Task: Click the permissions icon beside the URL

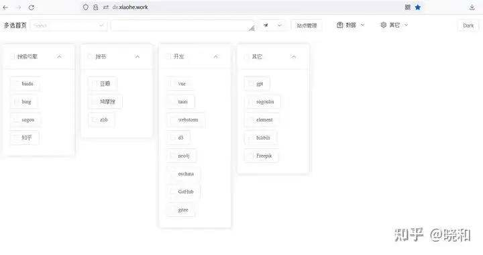Action: pyautogui.click(x=106, y=7)
